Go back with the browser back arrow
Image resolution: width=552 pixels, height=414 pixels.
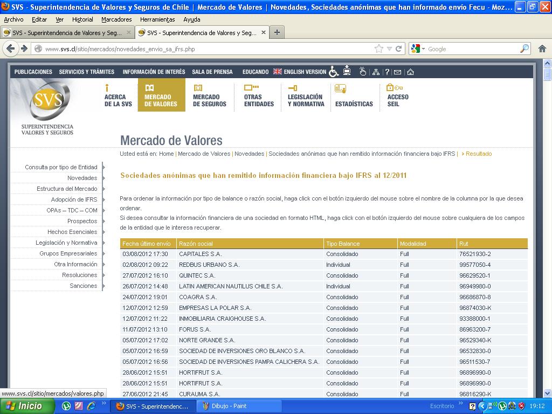pyautogui.click(x=11, y=49)
